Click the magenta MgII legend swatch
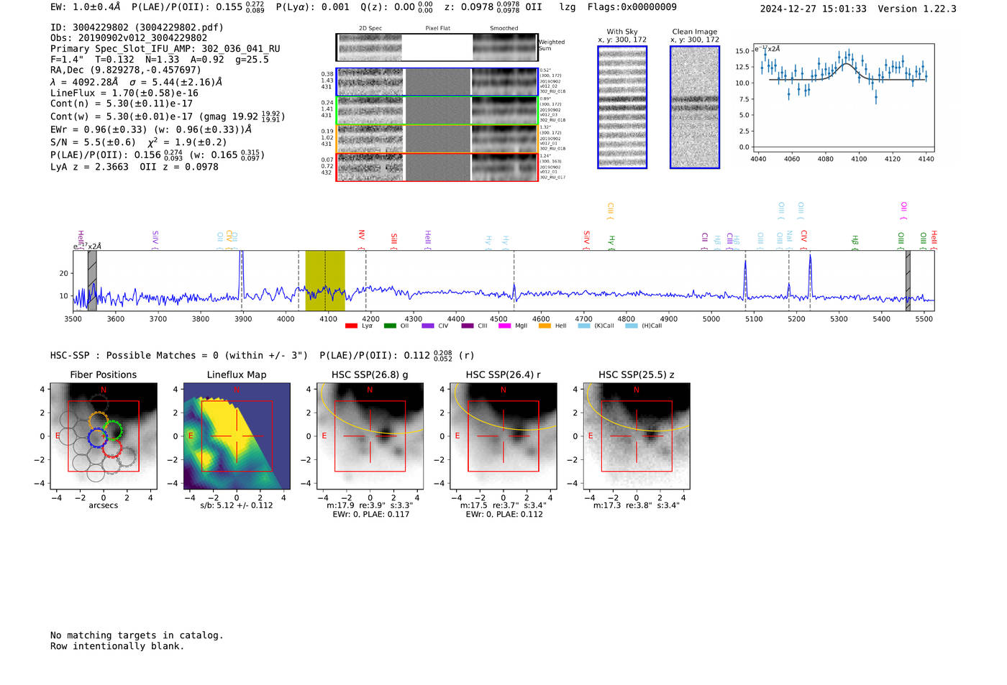1007x685 pixels. (x=504, y=326)
